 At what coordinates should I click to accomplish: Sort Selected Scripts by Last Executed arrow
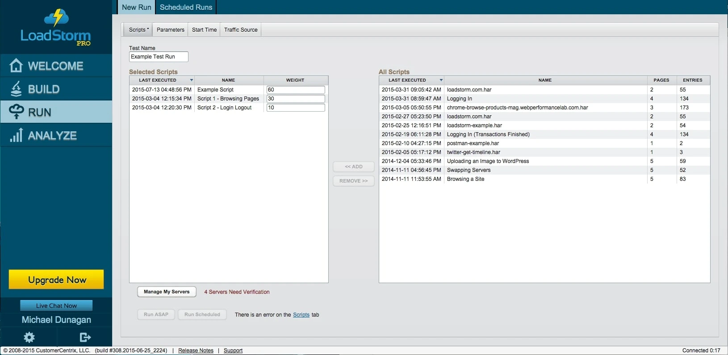pos(191,80)
